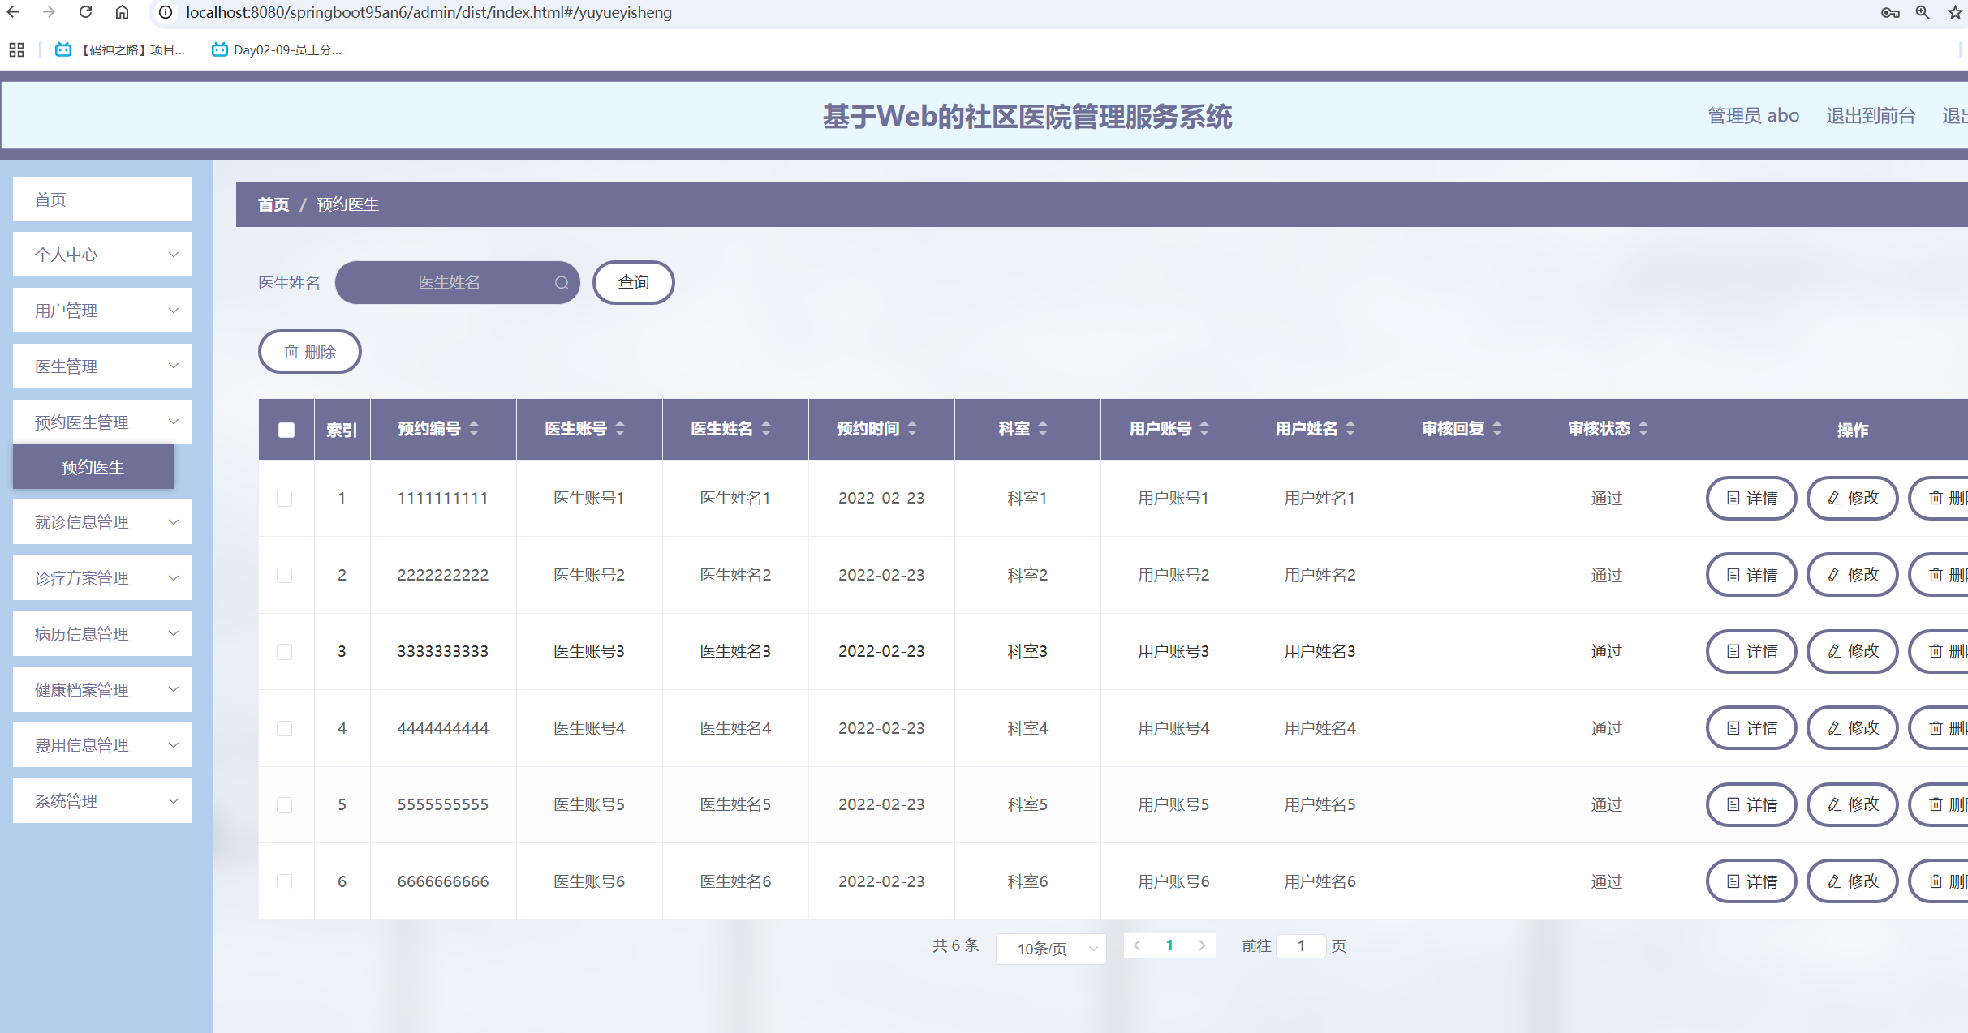The image size is (1968, 1033).
Task: Expand the 费用信息管理 sidebar menu
Action: point(102,745)
